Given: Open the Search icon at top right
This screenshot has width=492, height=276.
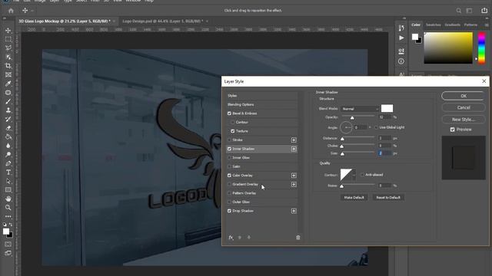Looking at the screenshot, I should (459, 11).
